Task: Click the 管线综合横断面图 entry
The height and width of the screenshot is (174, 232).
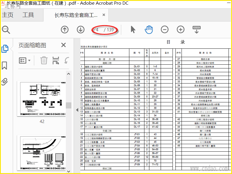Action: (x=205, y=78)
